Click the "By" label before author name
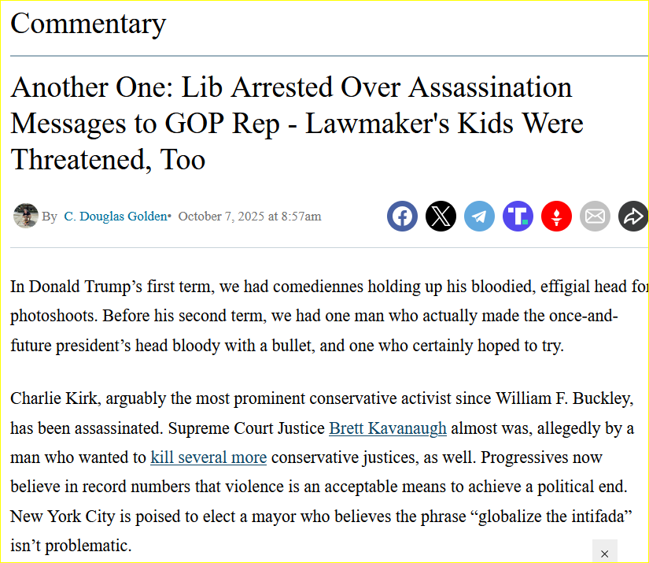This screenshot has height=563, width=649. coord(50,217)
